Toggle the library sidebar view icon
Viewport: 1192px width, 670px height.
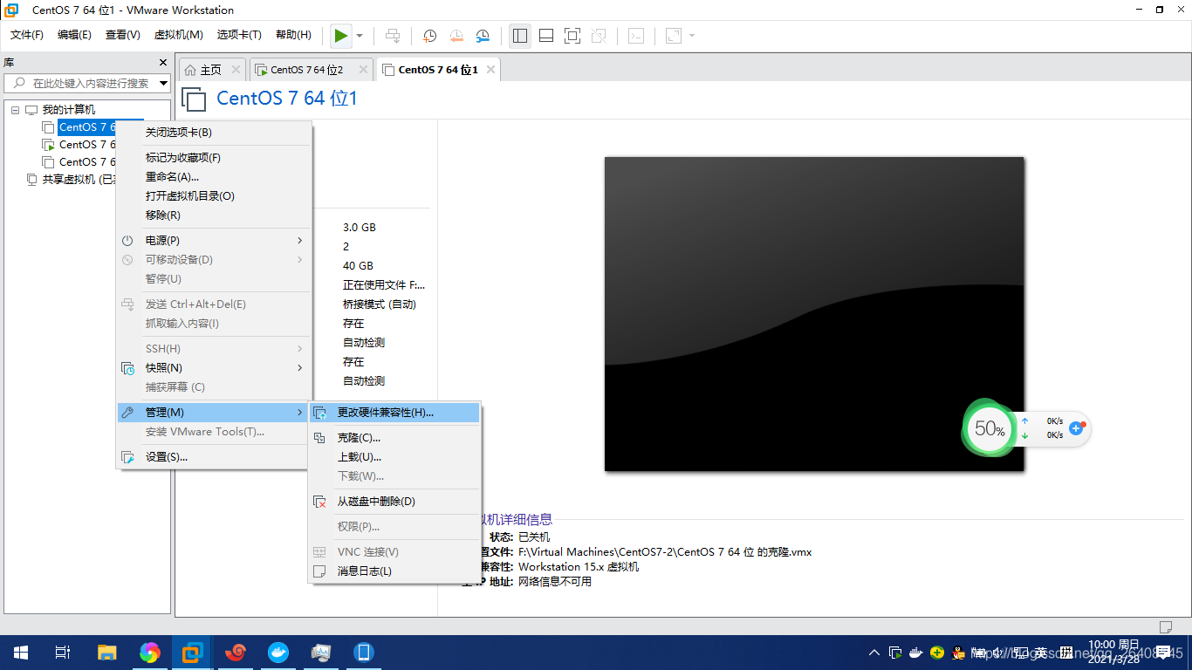pyautogui.click(x=520, y=36)
